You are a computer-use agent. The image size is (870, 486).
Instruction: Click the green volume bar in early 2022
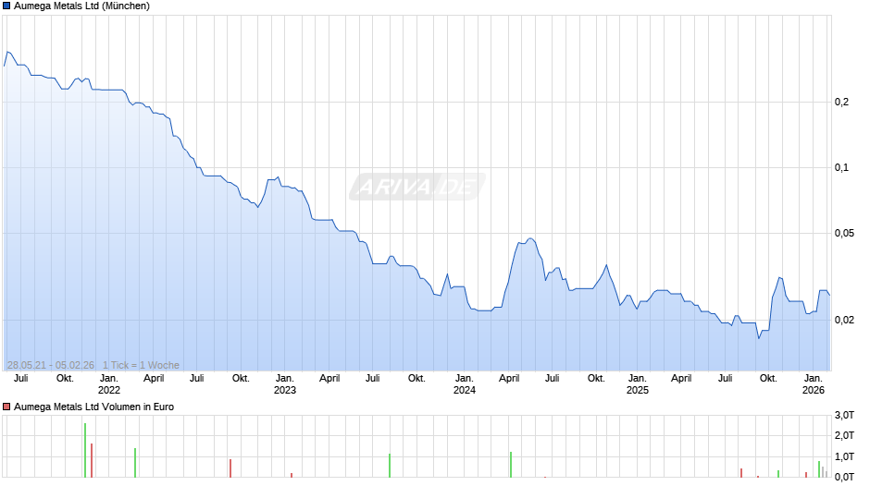[x=135, y=463]
